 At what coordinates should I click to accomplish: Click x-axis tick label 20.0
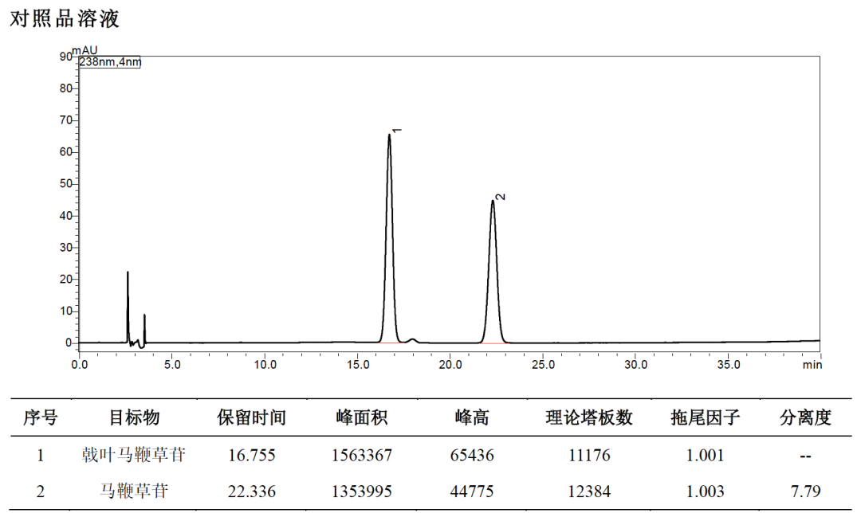[x=450, y=365]
